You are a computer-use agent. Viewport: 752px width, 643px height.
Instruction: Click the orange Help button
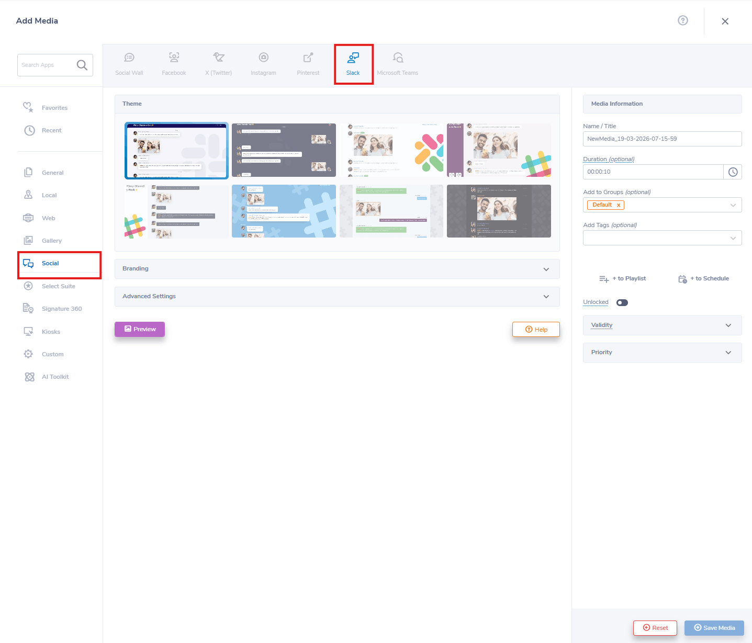point(536,330)
